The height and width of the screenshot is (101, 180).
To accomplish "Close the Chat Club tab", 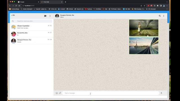I will coord(62,2).
